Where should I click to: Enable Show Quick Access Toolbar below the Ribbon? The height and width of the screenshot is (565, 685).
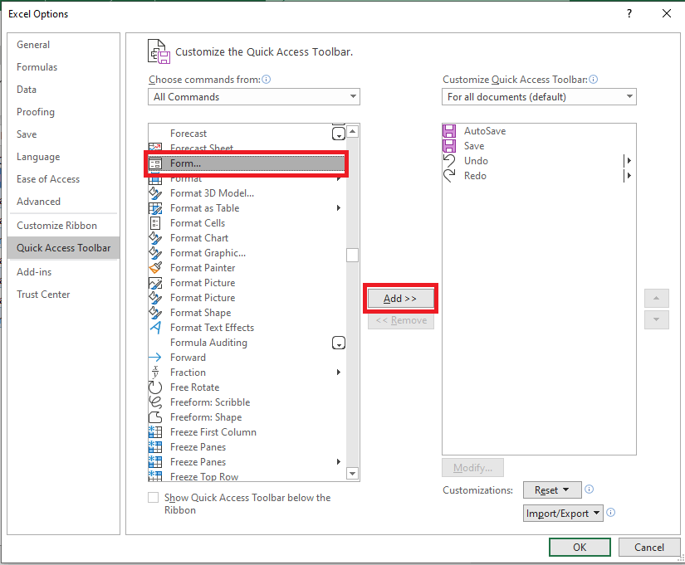click(153, 497)
